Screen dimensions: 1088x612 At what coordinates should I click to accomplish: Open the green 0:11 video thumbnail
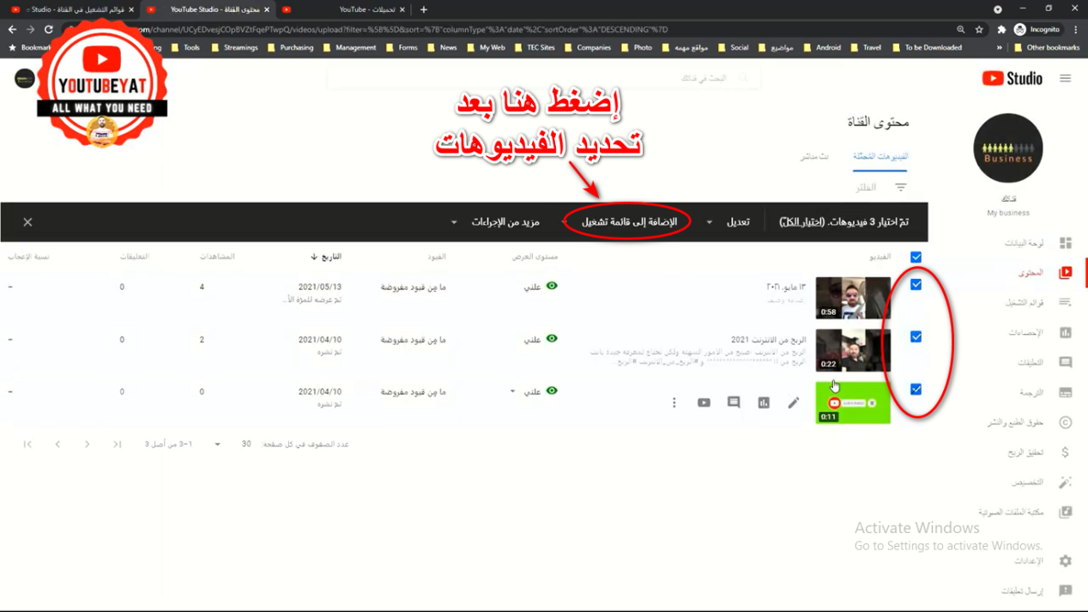click(852, 403)
